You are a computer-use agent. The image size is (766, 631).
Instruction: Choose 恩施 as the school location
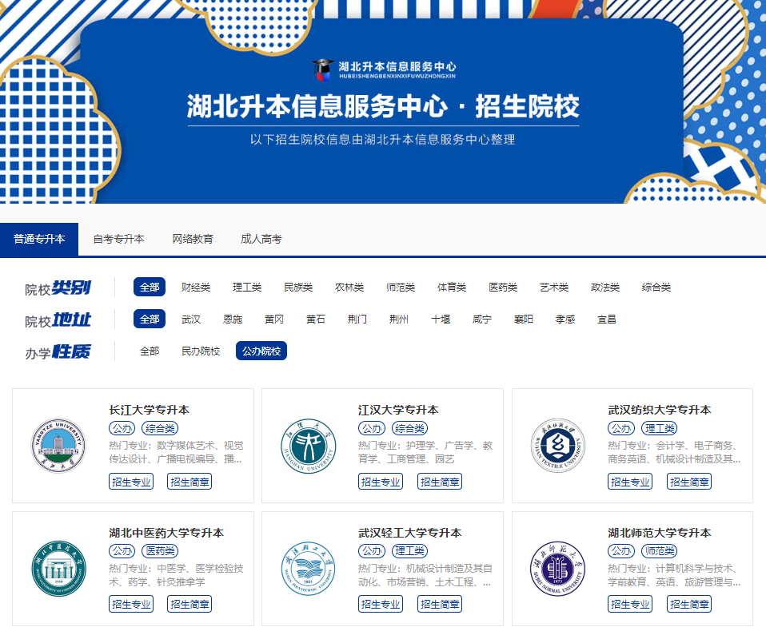(x=233, y=319)
